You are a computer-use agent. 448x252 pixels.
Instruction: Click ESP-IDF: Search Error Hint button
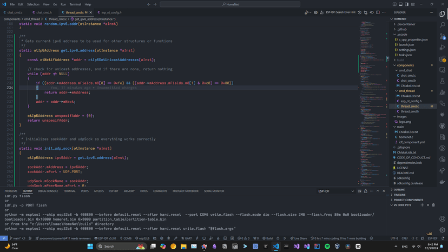(341, 12)
